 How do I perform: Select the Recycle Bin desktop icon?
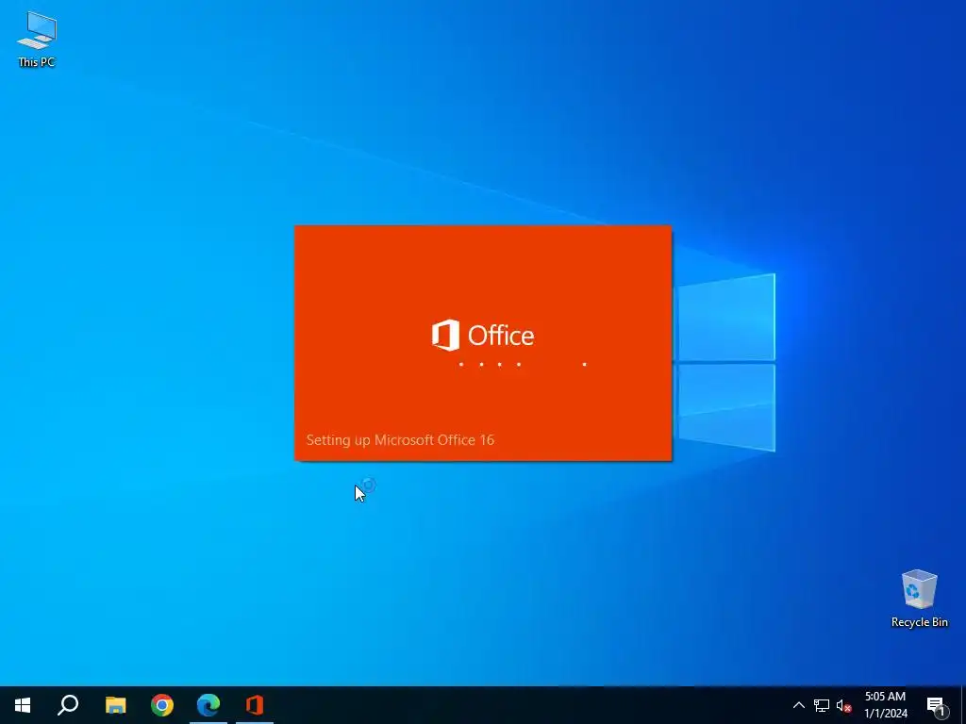pos(919,598)
